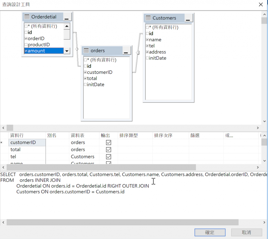Viewport: 268px width, 239px height.
Task: Check initDate in Customers table
Action: [147, 58]
